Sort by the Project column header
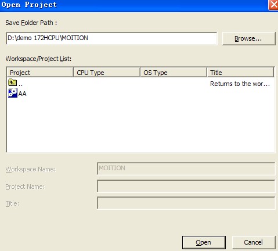 coord(40,73)
